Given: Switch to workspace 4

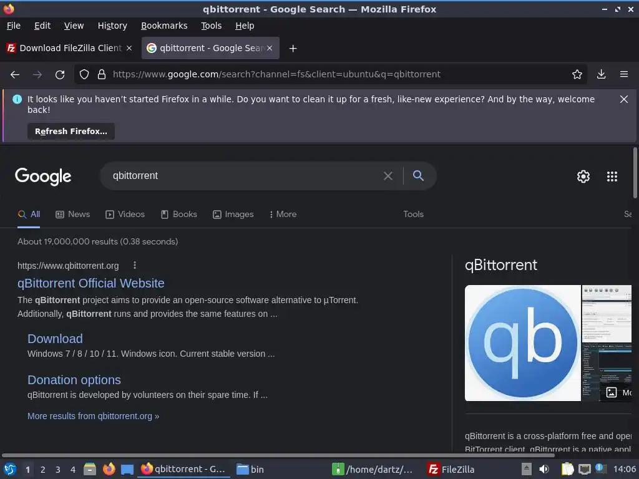Looking at the screenshot, I should pos(72,470).
